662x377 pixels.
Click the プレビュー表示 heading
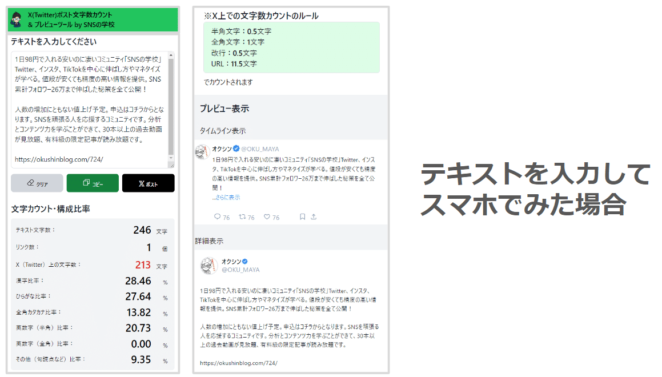click(224, 109)
